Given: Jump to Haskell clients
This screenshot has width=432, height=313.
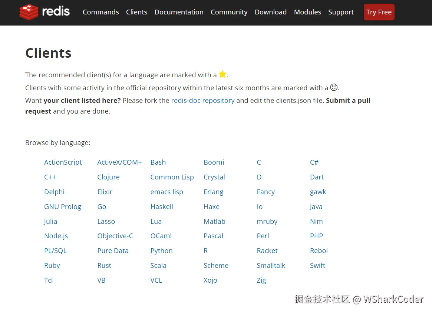Looking at the screenshot, I should click(x=162, y=207).
